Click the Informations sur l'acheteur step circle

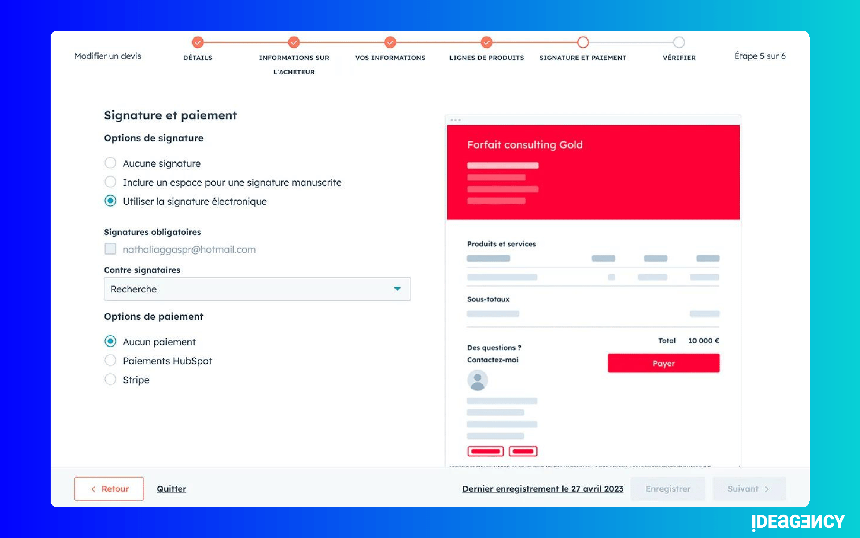pyautogui.click(x=294, y=42)
